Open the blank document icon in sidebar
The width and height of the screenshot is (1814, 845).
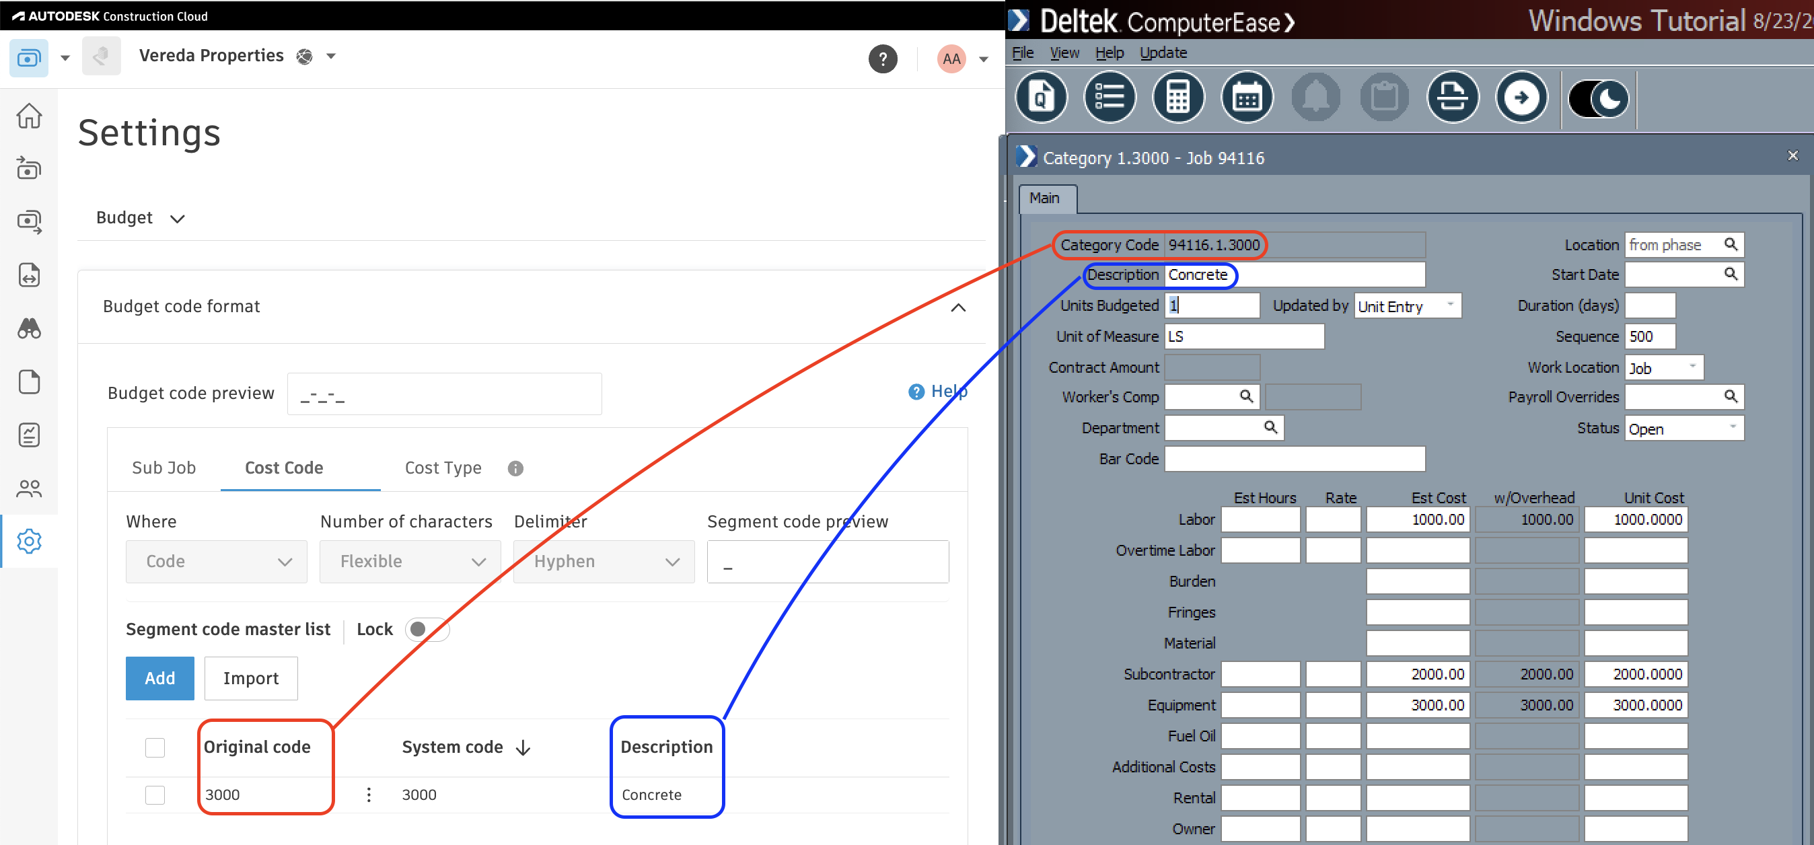tap(29, 381)
